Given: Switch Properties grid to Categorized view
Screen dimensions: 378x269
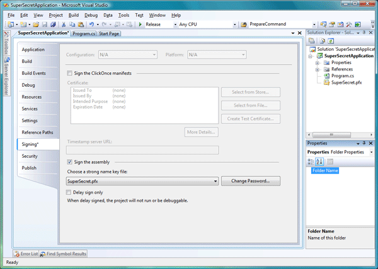Looking at the screenshot, I should [x=311, y=162].
